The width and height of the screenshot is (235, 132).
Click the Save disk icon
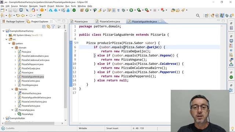(10, 10)
